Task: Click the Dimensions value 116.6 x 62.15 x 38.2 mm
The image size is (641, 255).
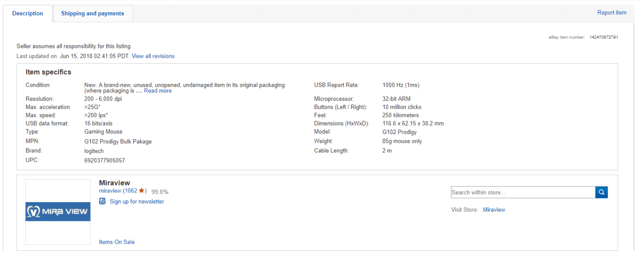Action: click(x=413, y=124)
